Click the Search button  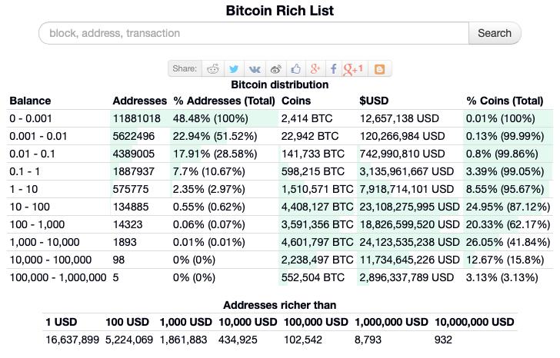[495, 33]
